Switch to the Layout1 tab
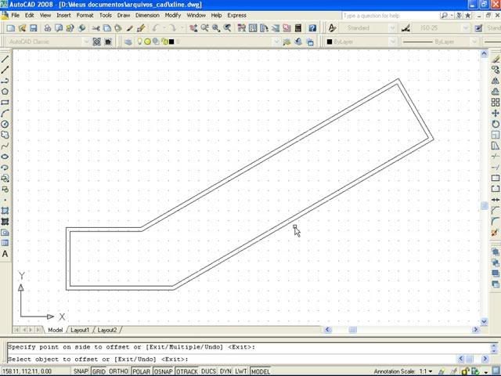Viewport: 501px width, 376px height. click(x=80, y=330)
